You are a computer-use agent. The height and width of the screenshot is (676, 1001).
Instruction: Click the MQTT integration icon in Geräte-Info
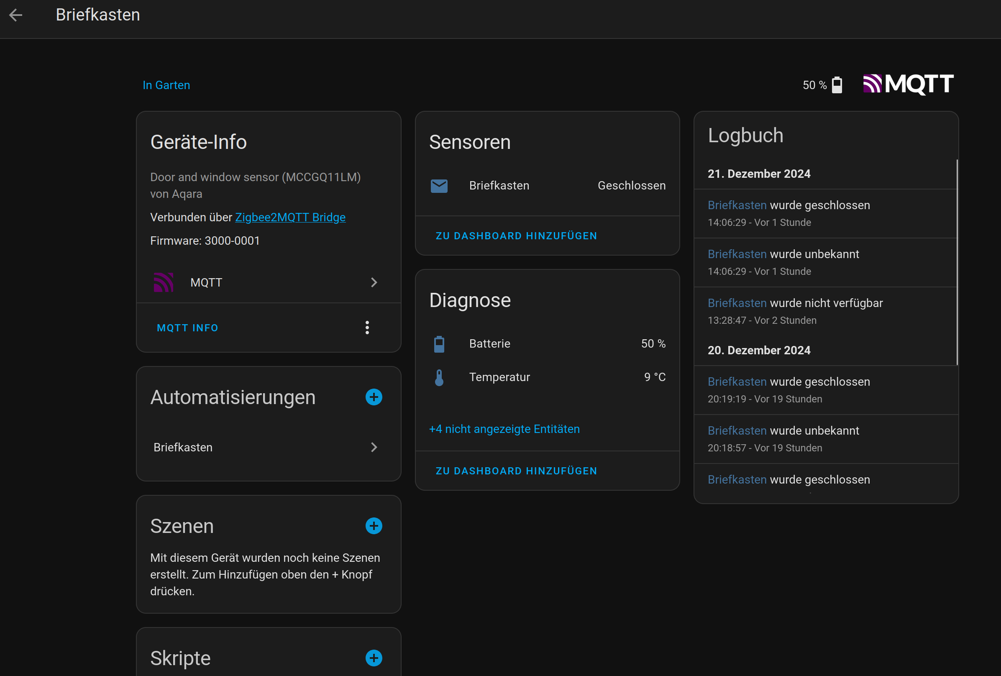point(164,282)
